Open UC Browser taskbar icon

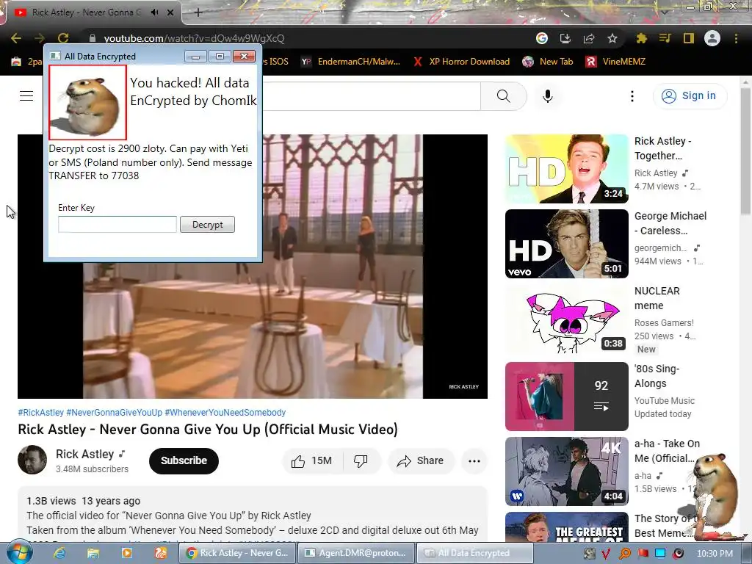(161, 553)
